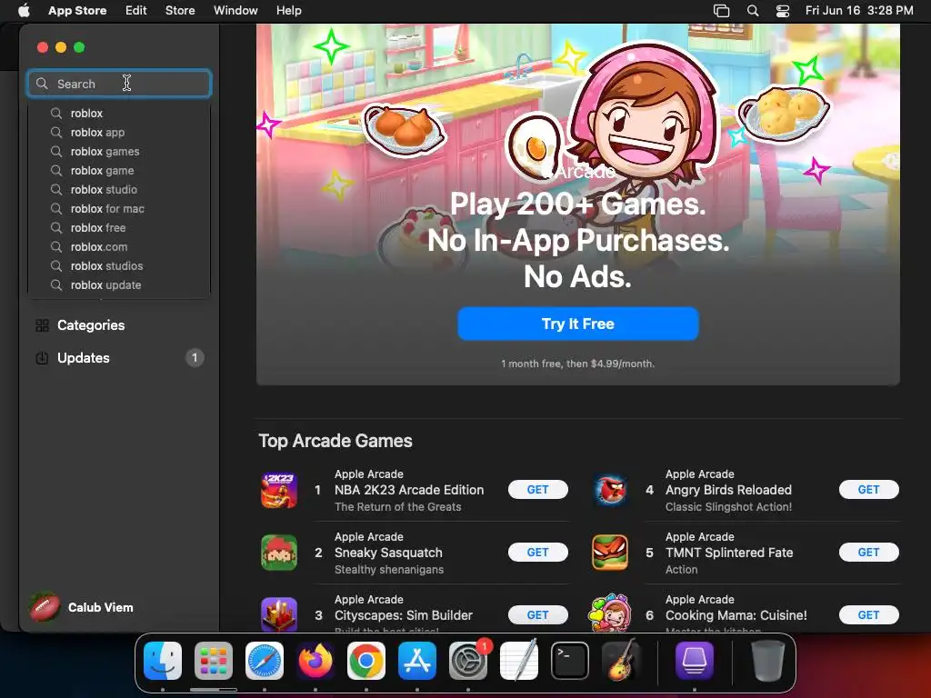Image resolution: width=931 pixels, height=698 pixels.
Task: Launch Terminal from the Dock
Action: [570, 661]
